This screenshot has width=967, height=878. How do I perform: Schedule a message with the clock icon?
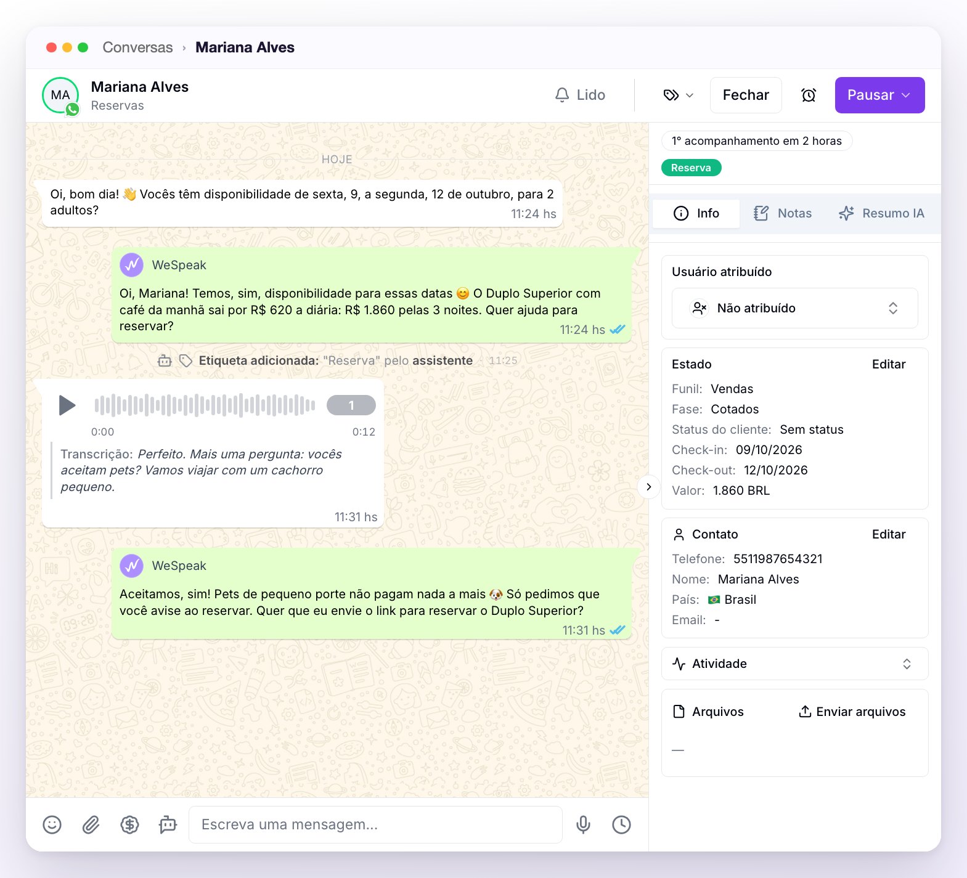[x=621, y=824]
